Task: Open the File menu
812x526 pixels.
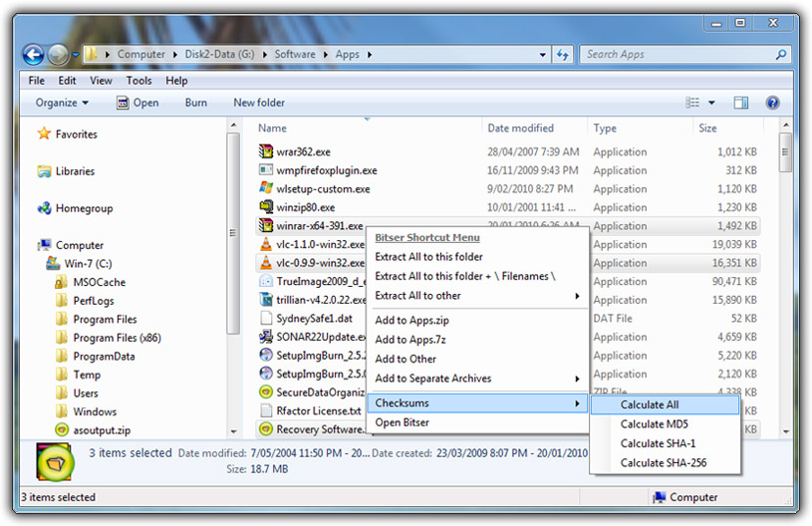Action: (x=36, y=81)
